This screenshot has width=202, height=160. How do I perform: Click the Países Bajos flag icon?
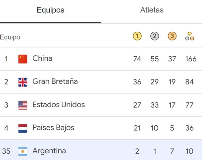click(x=23, y=128)
